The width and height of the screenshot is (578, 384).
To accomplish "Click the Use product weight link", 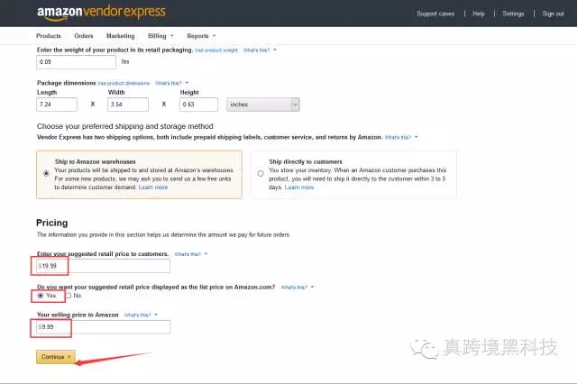I will coord(216,50).
